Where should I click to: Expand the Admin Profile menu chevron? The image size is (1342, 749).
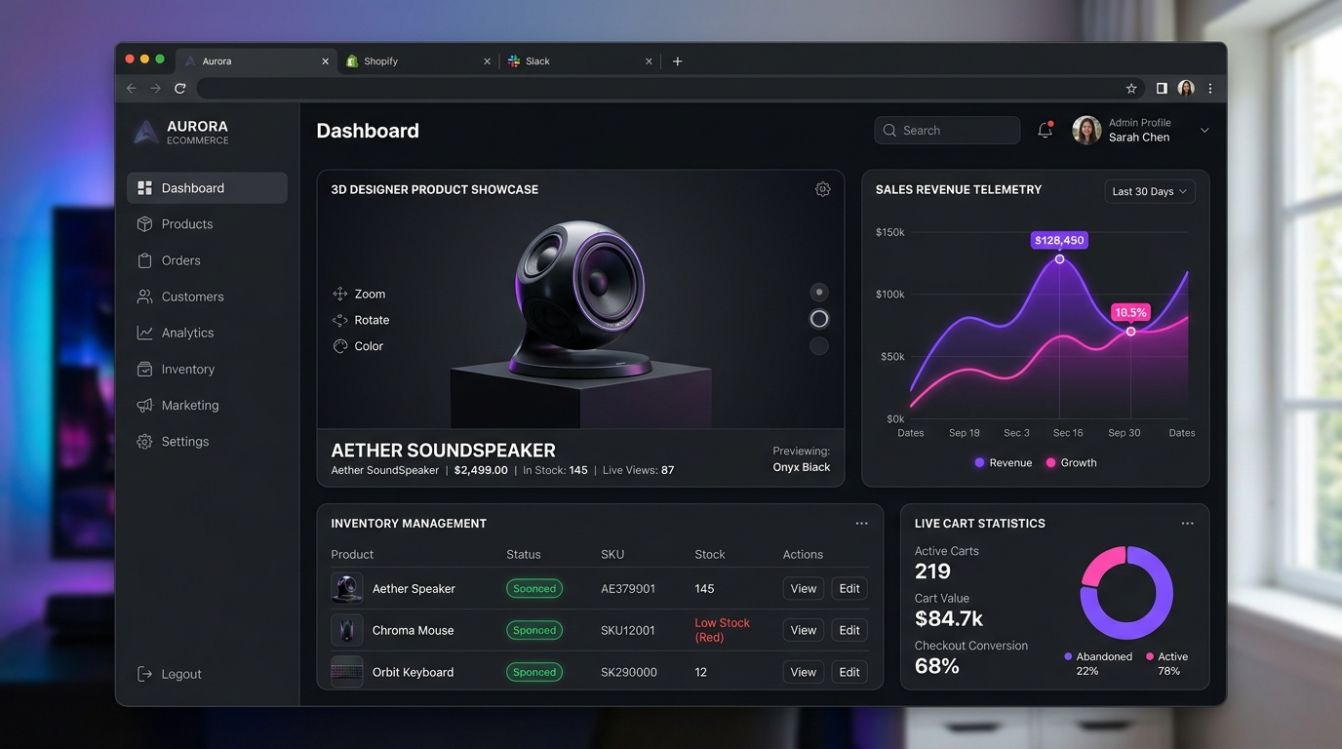(1204, 131)
